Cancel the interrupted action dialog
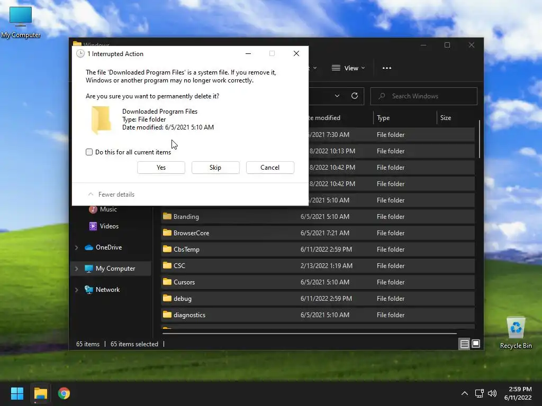The image size is (542, 406). (270, 168)
